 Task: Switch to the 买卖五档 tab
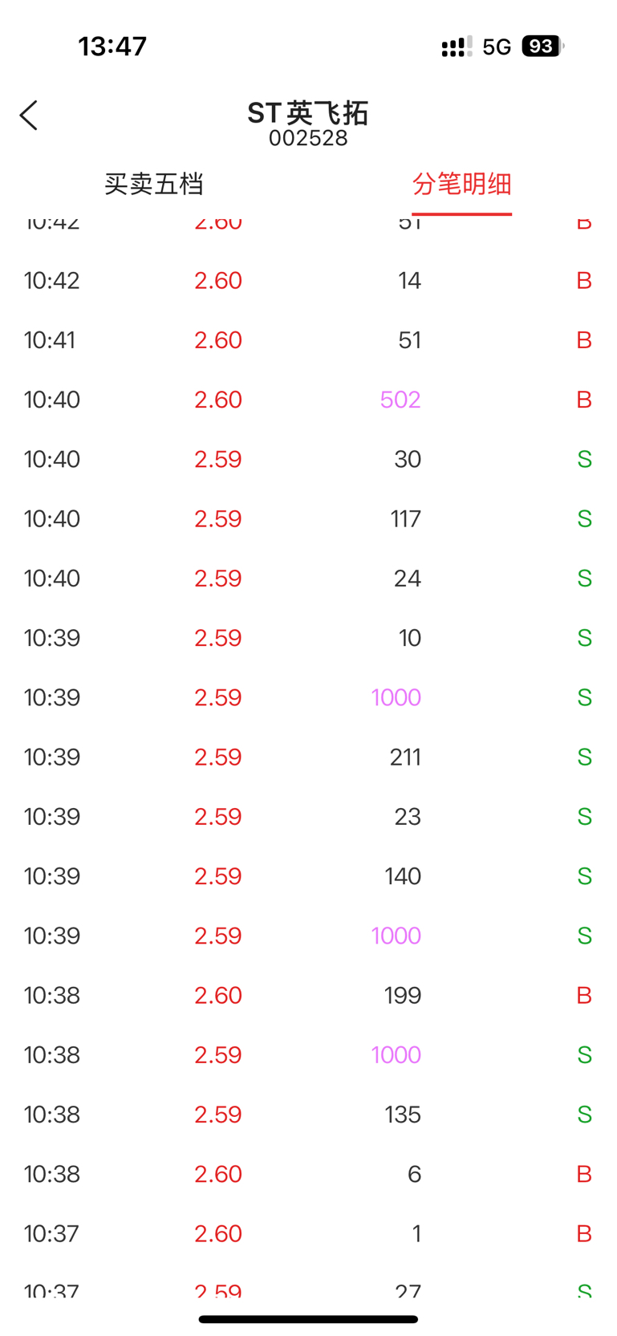point(153,185)
